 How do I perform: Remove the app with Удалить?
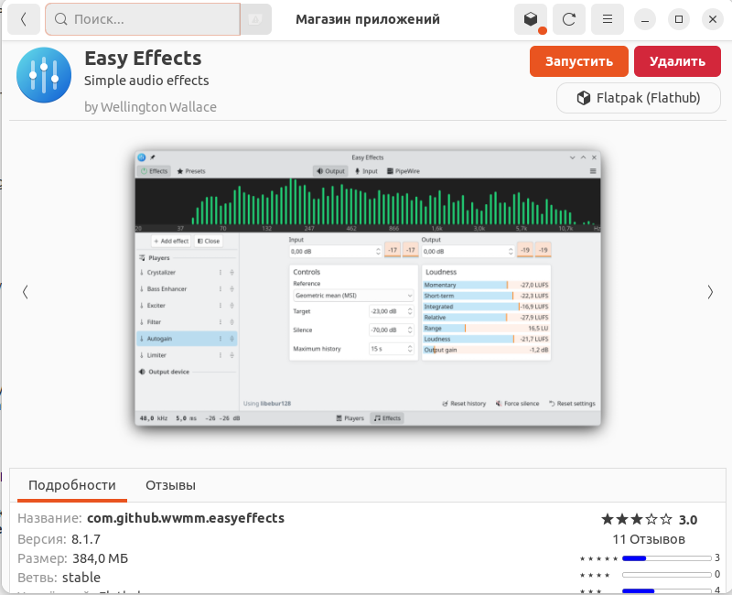[x=677, y=61]
